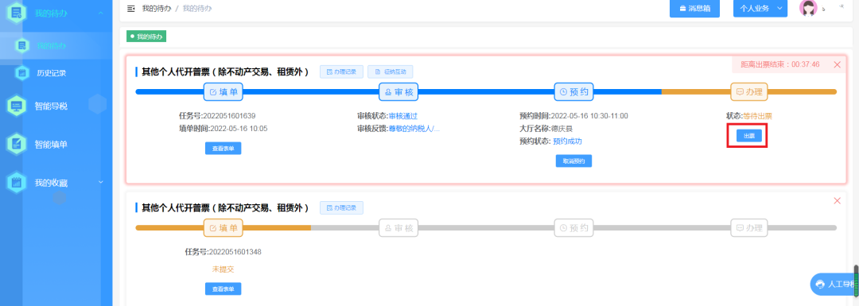This screenshot has width=859, height=306.
Task: Open 征纳互动 in the first task card
Action: 391,72
